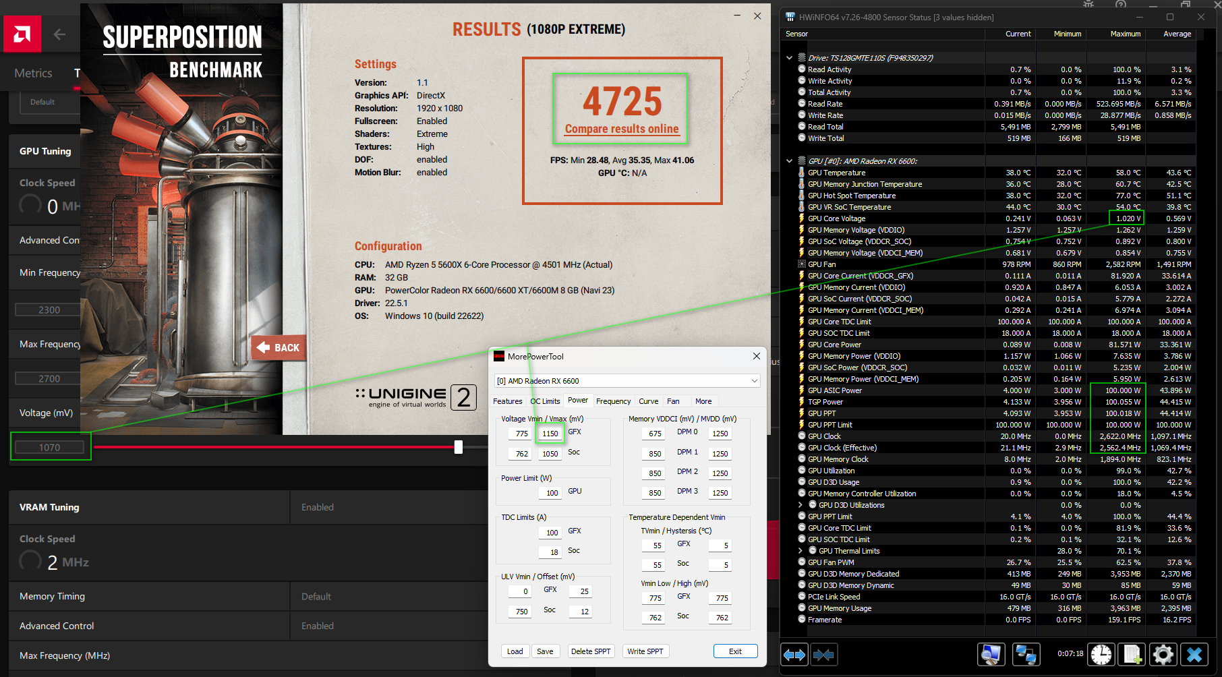Click Delete SPPT
Screen dimensions: 1222x677
(591, 651)
